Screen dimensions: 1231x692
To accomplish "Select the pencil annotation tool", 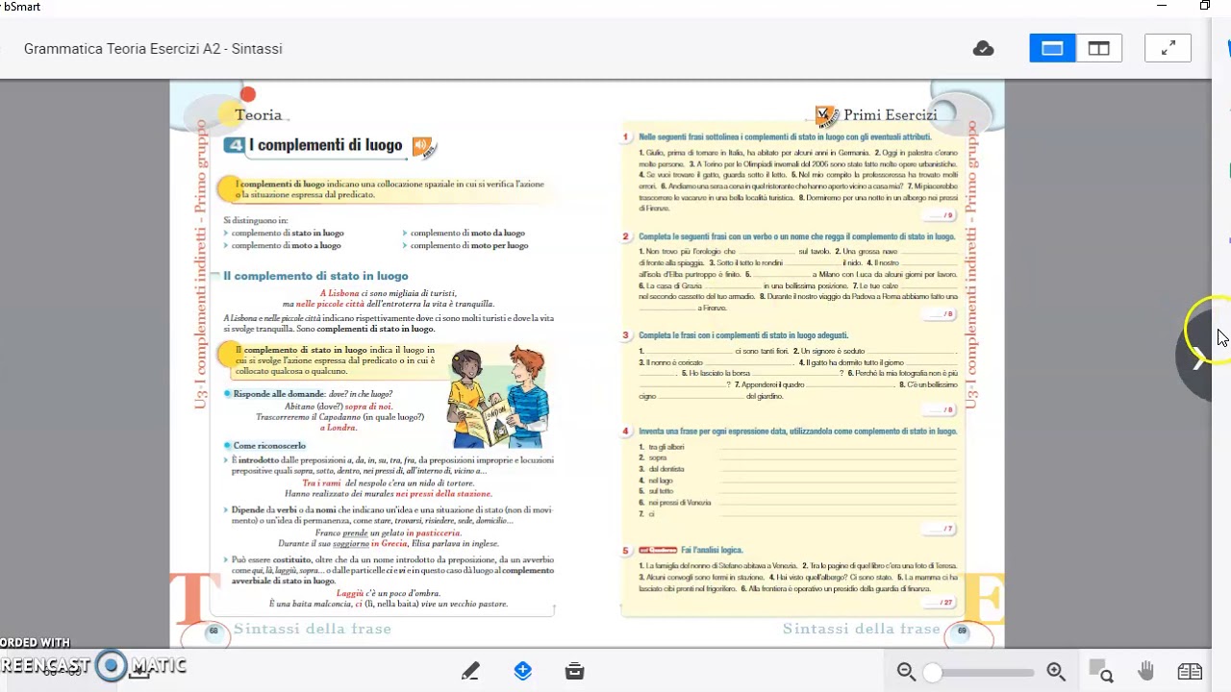I will pyautogui.click(x=470, y=671).
